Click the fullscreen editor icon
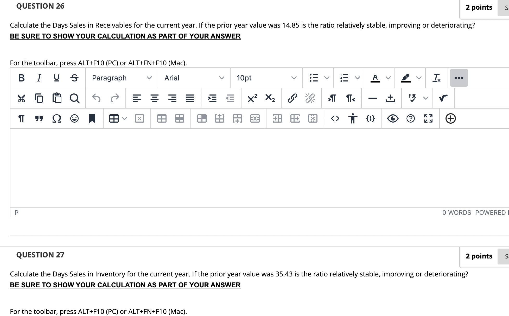Screen dimensions: 509x316 pyautogui.click(x=428, y=118)
